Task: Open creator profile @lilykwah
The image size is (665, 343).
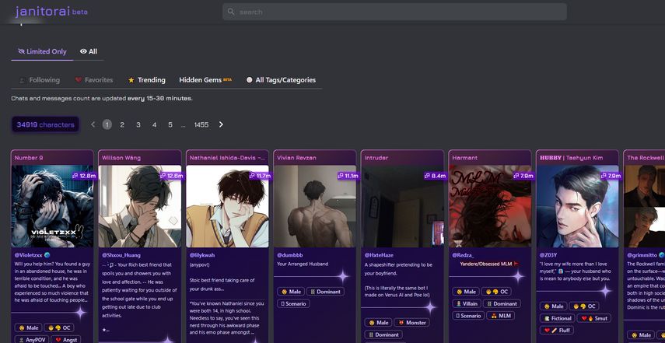Action: tap(202, 255)
